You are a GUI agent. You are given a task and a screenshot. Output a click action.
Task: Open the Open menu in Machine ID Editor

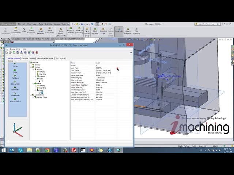coord(12,49)
